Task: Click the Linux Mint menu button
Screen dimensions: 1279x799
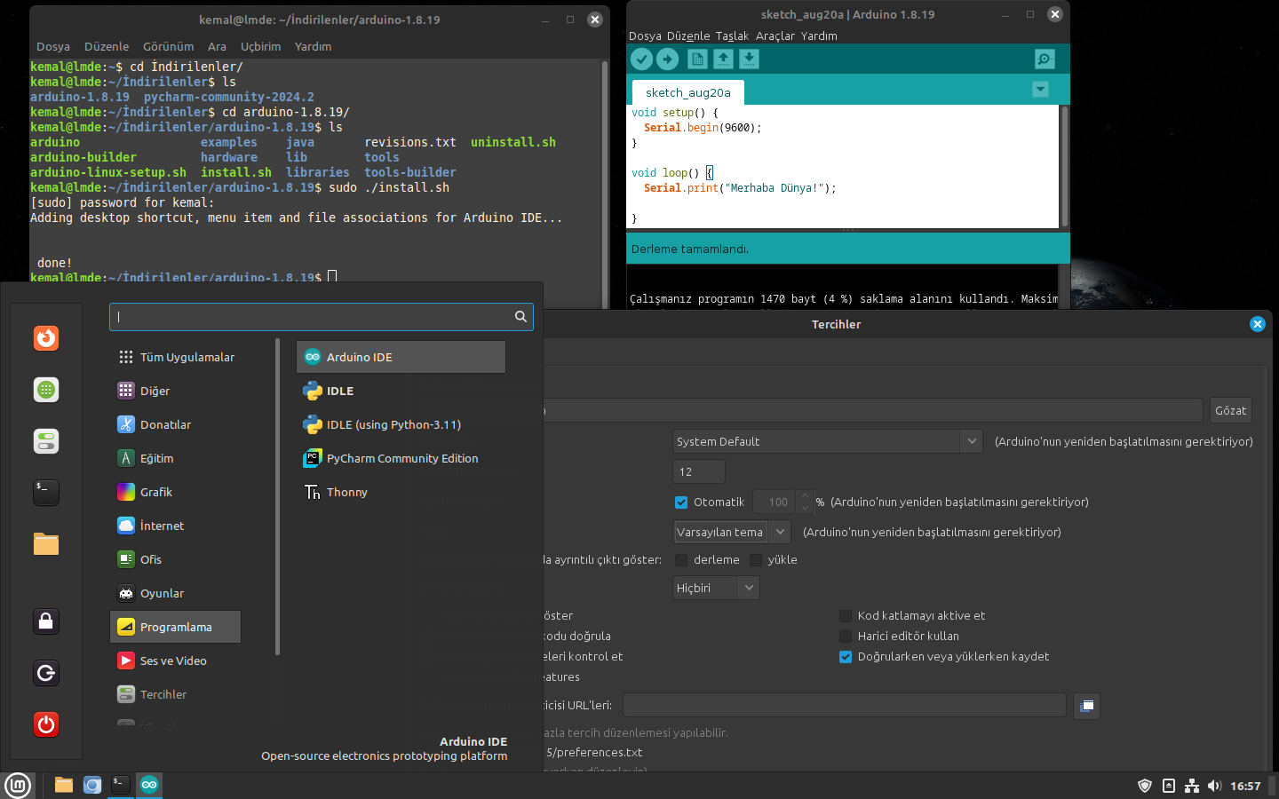Action: tap(18, 785)
